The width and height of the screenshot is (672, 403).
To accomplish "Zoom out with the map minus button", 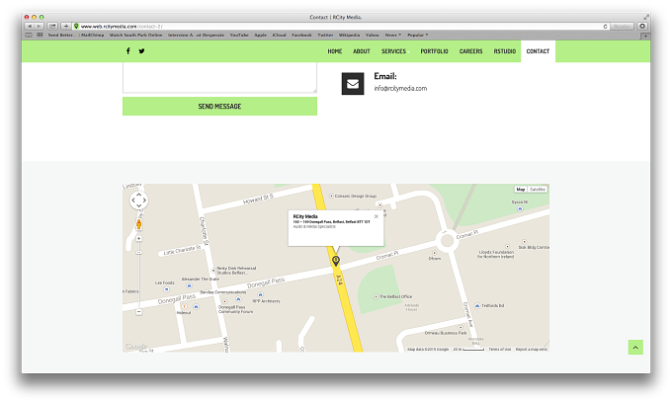I will click(139, 312).
